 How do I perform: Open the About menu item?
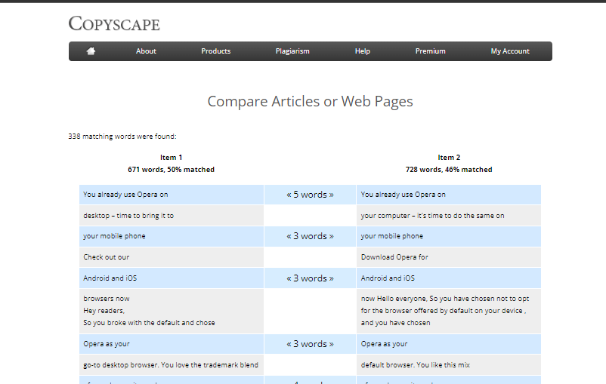(146, 51)
